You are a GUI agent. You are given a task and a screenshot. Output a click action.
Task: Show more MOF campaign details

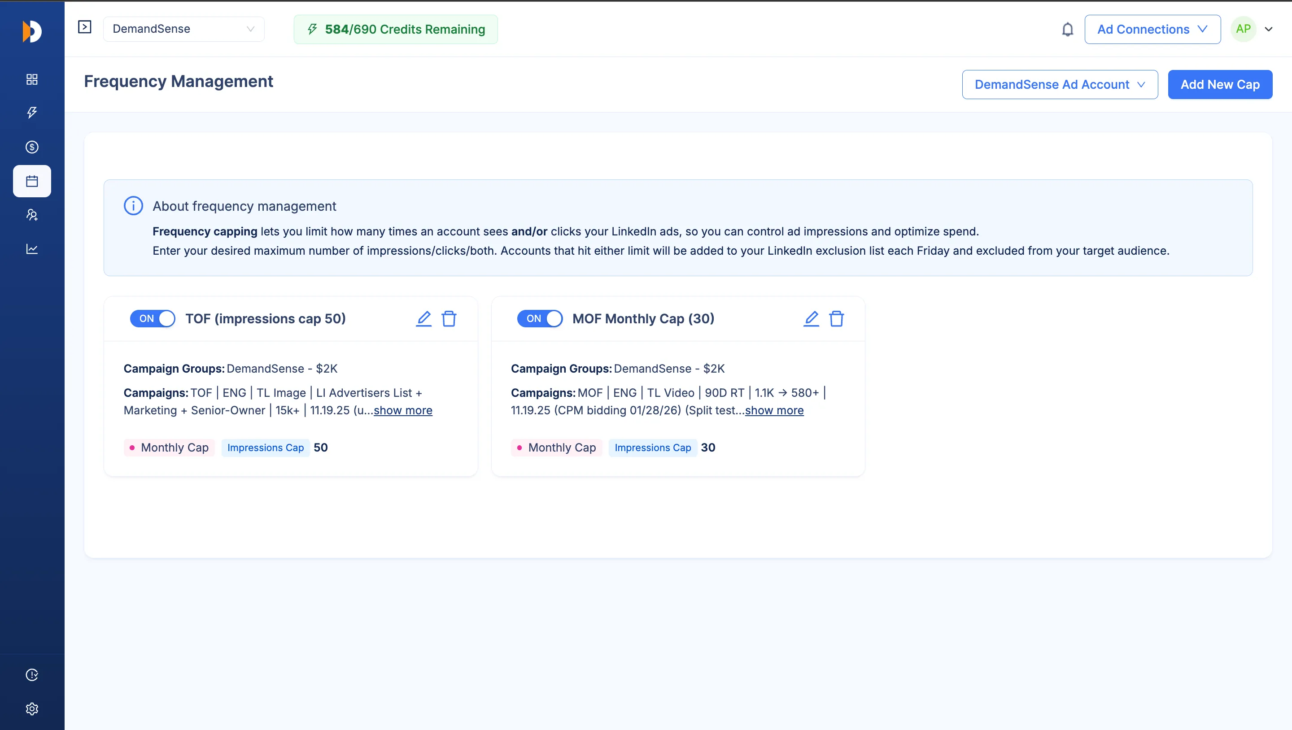click(774, 411)
